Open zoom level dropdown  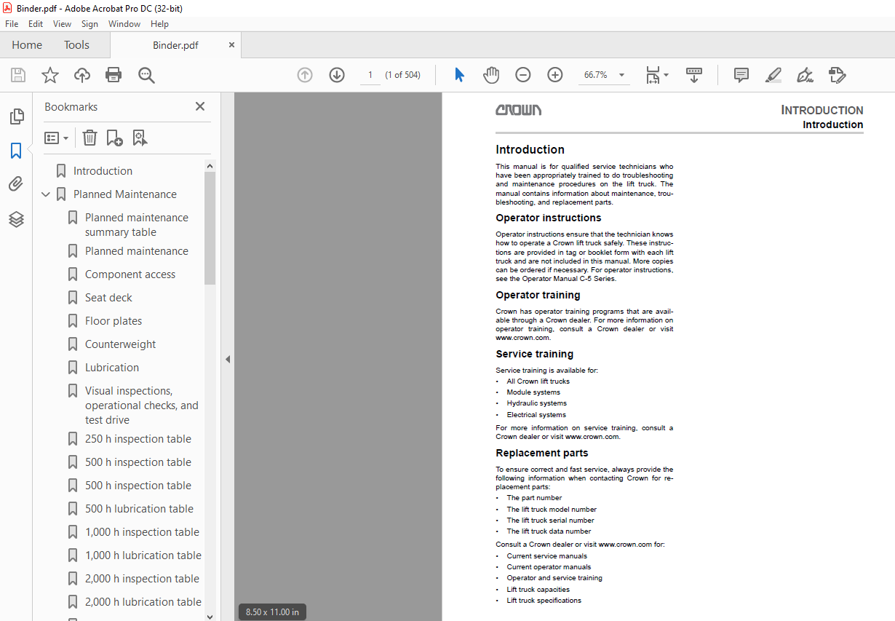tap(621, 75)
